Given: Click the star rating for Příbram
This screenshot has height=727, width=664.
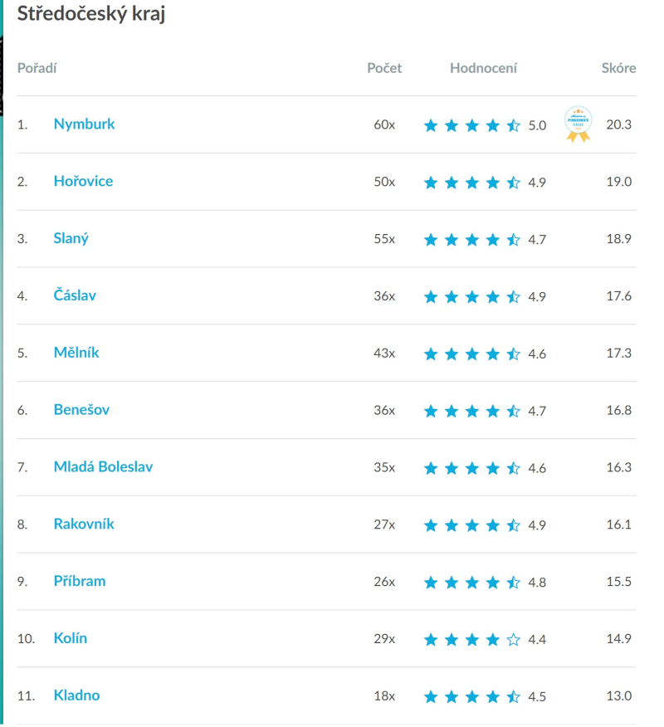Looking at the screenshot, I should point(471,583).
